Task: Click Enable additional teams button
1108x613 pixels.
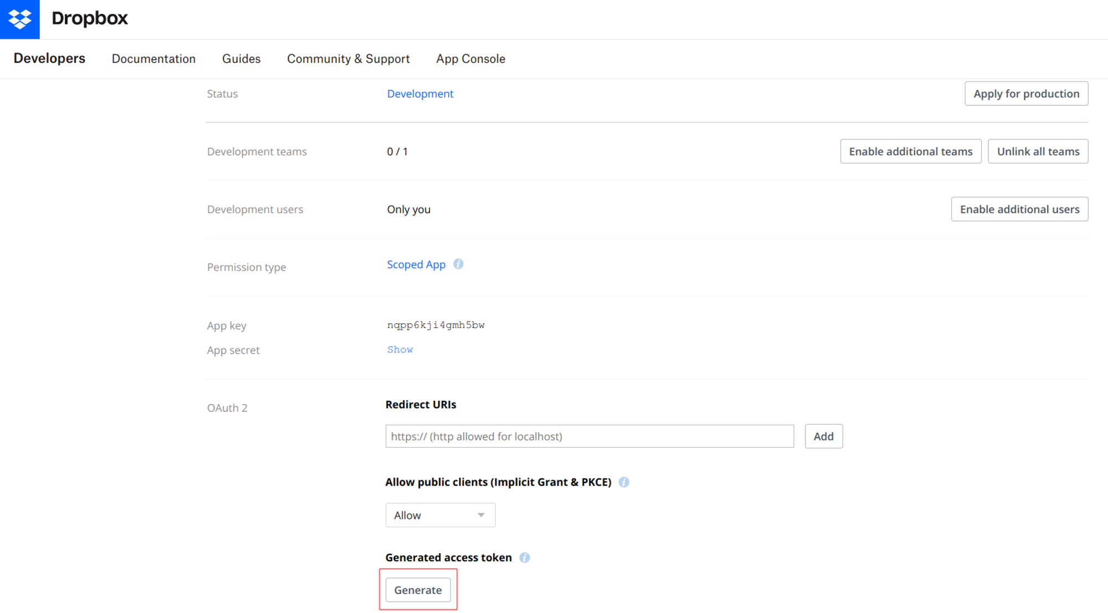Action: (911, 151)
